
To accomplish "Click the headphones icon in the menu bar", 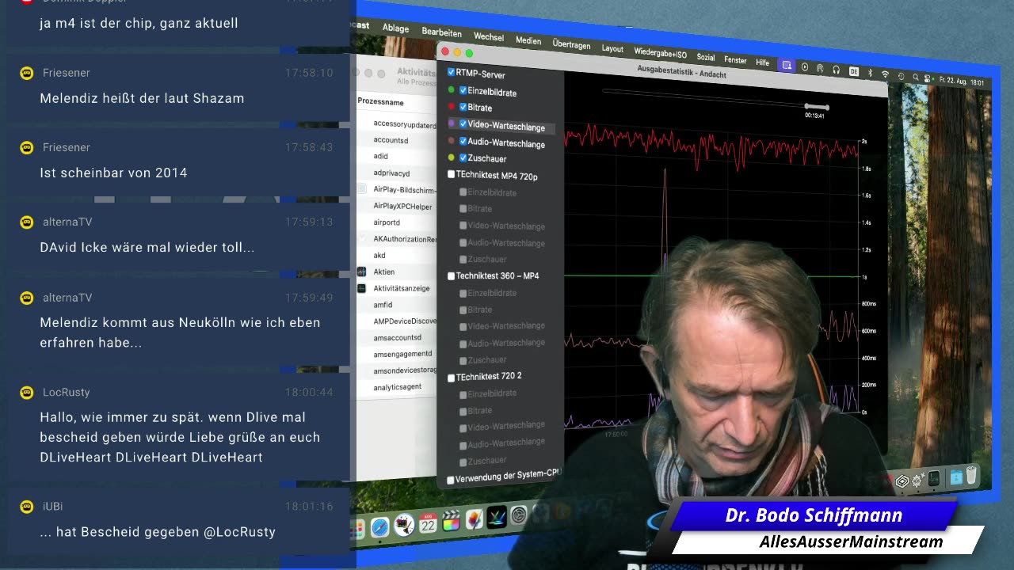I will pos(836,70).
